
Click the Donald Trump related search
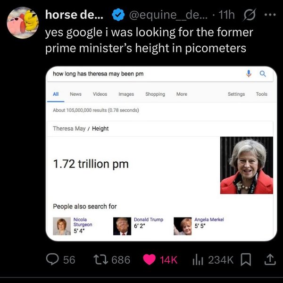point(149,219)
